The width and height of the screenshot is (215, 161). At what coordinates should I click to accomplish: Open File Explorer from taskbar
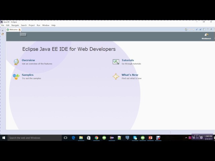click(x=81, y=138)
